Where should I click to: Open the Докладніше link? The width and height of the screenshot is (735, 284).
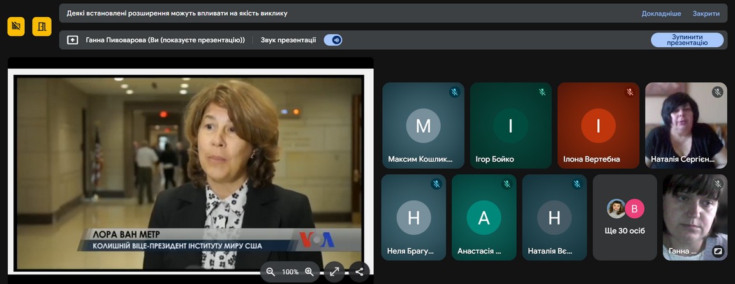click(x=661, y=13)
